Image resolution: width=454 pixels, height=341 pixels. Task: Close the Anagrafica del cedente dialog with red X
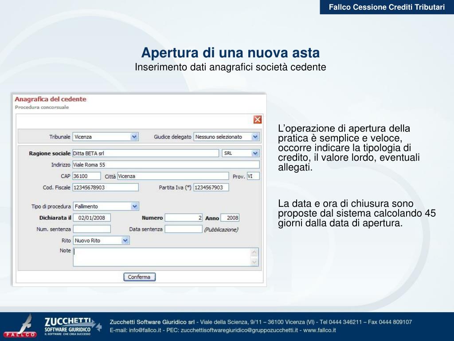point(258,119)
